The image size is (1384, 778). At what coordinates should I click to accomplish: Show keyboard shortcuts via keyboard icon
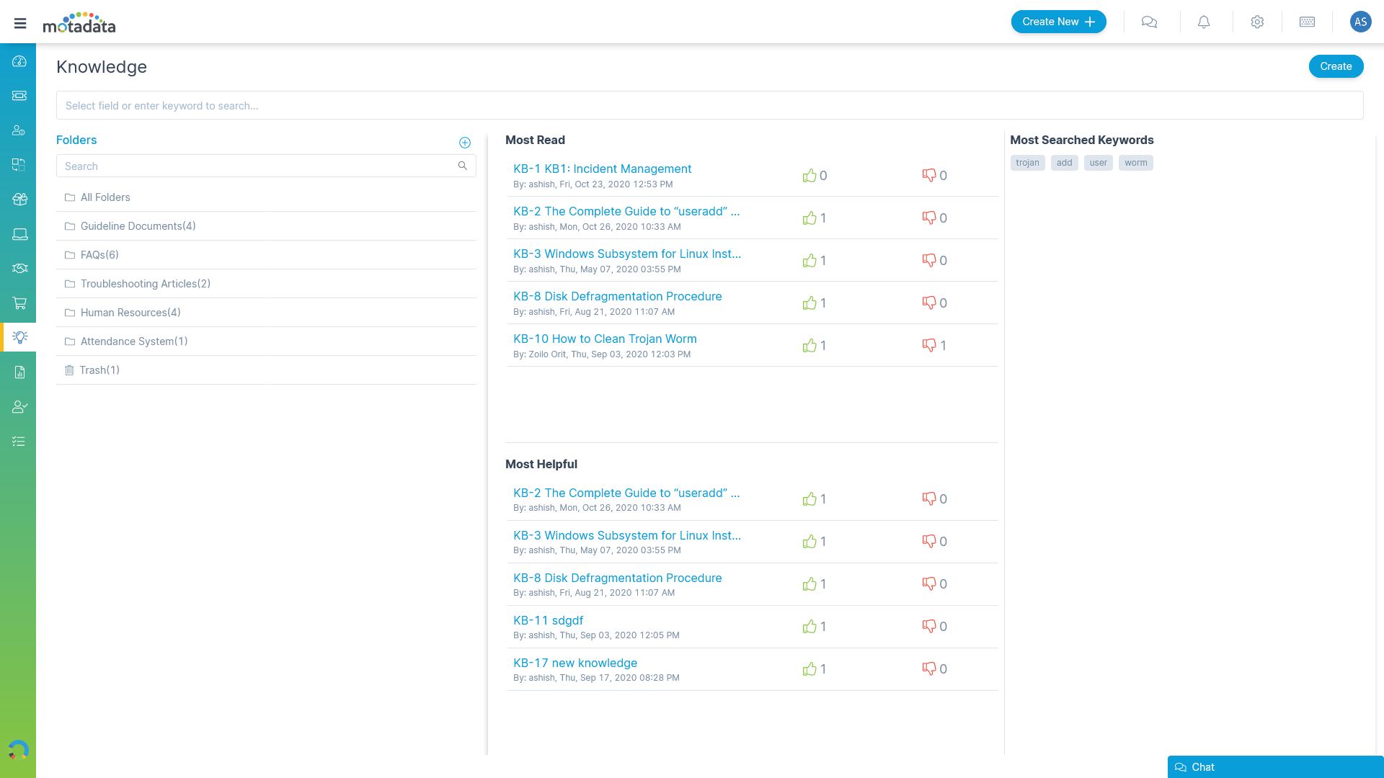[x=1307, y=22]
